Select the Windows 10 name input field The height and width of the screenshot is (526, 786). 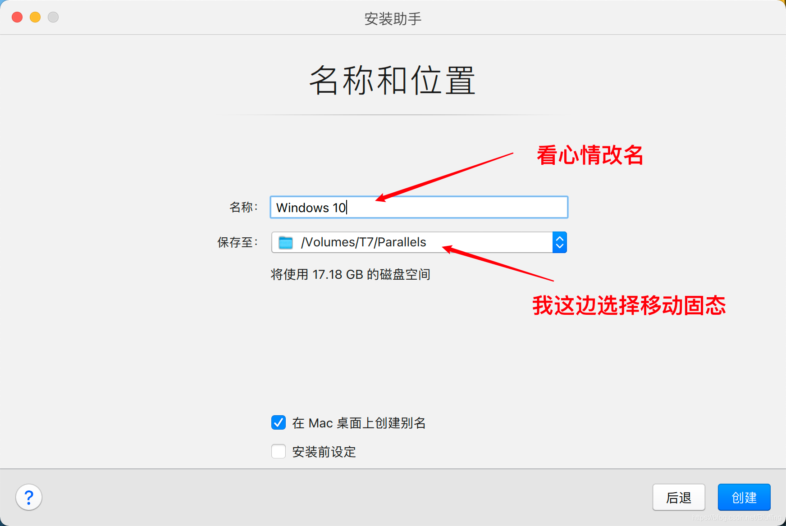[418, 207]
